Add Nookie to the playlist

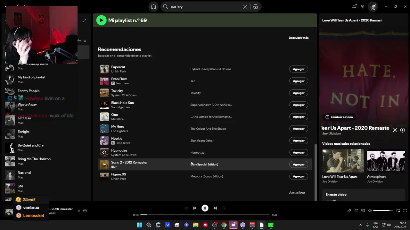coord(299,141)
